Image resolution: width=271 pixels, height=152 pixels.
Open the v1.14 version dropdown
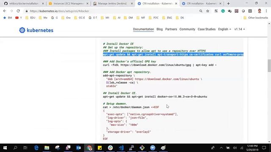[x=240, y=29]
